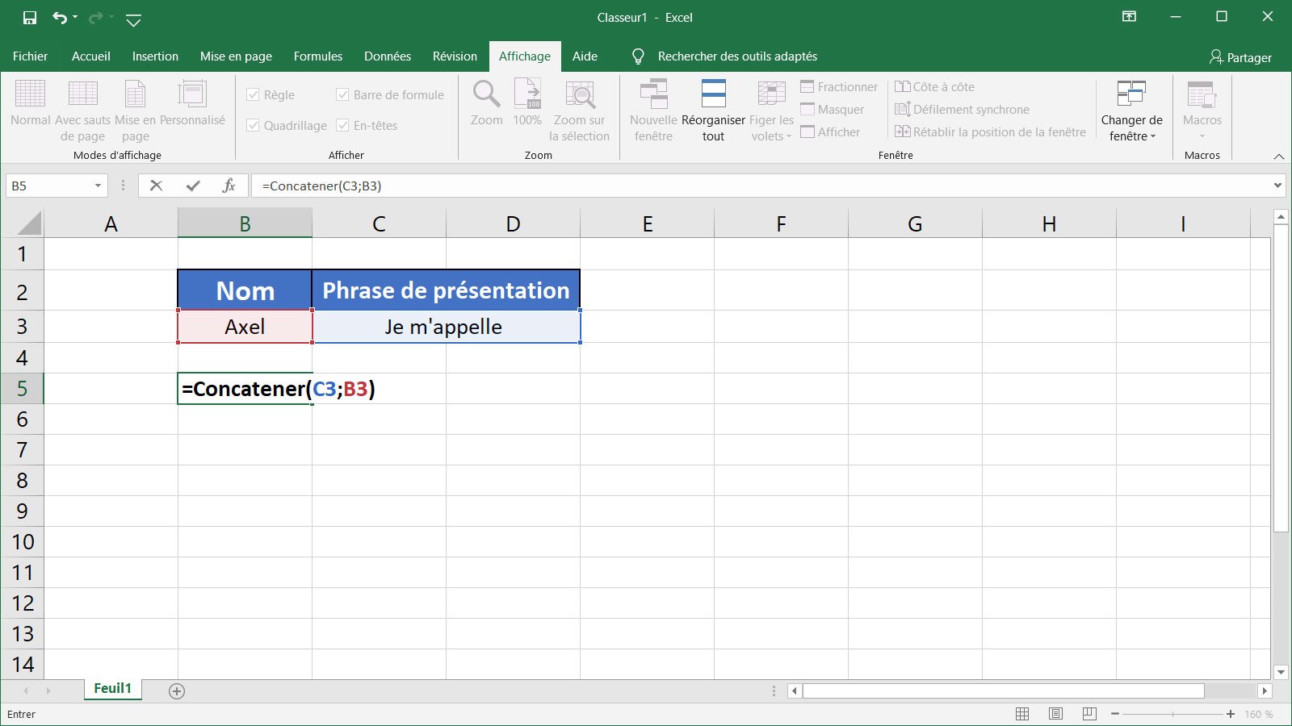Click the Save icon in title bar

pyautogui.click(x=30, y=17)
